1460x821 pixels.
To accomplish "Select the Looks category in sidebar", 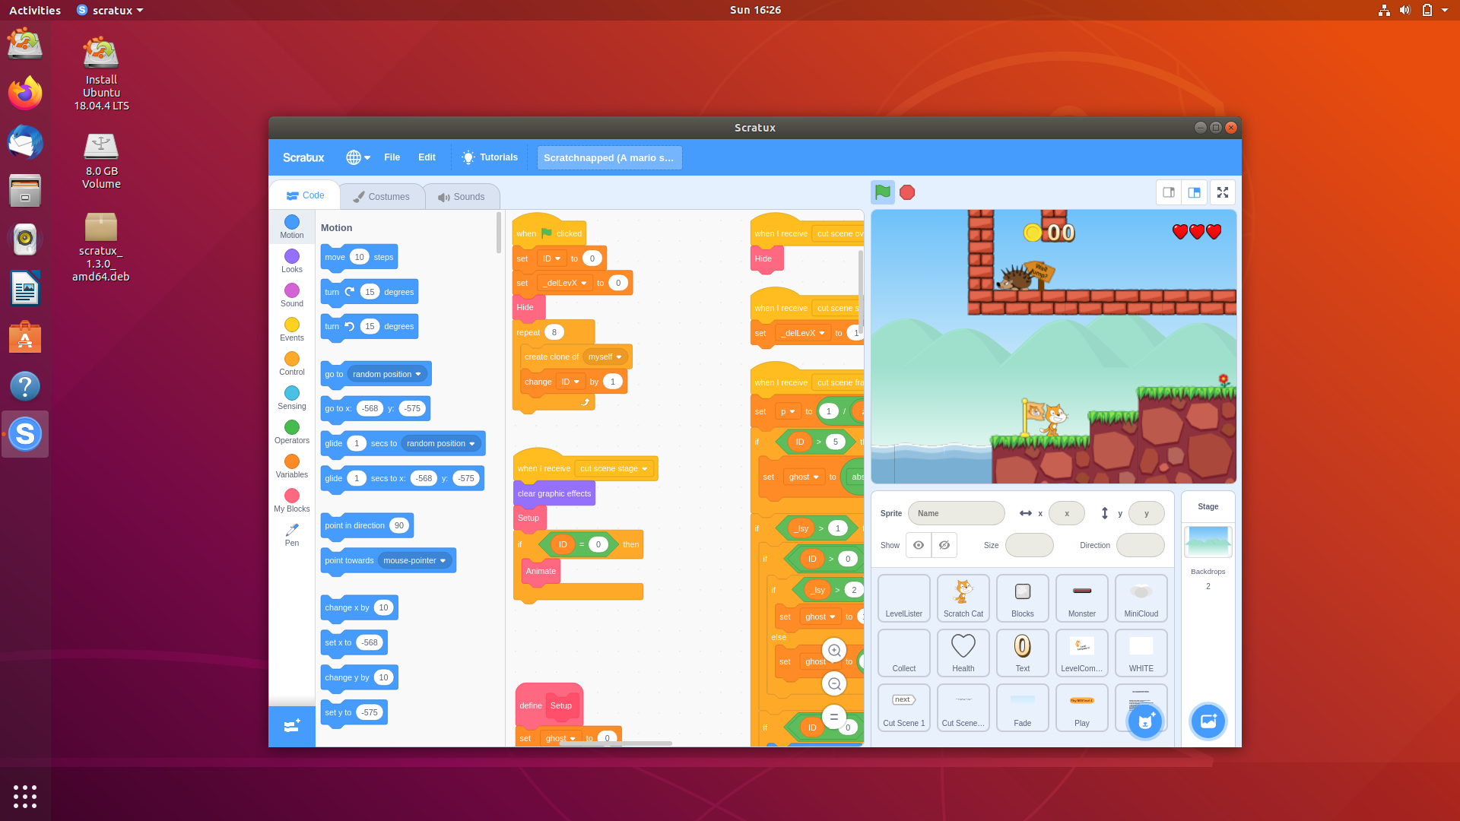I will 290,261.
